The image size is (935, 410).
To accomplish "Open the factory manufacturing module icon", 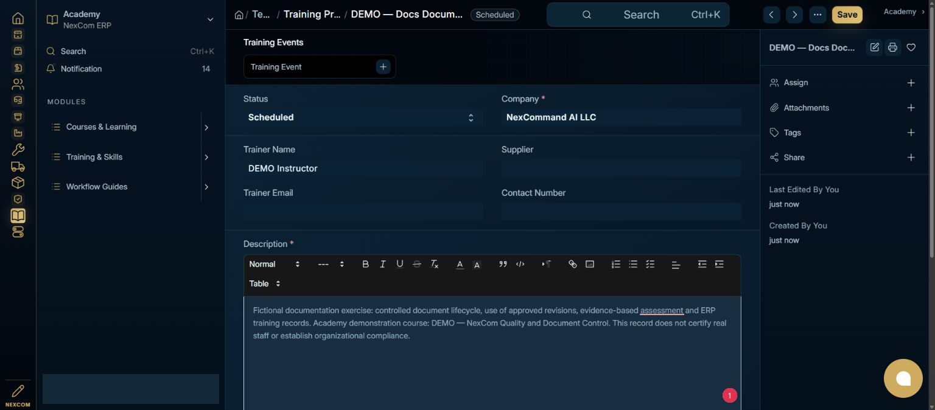I will (x=18, y=133).
